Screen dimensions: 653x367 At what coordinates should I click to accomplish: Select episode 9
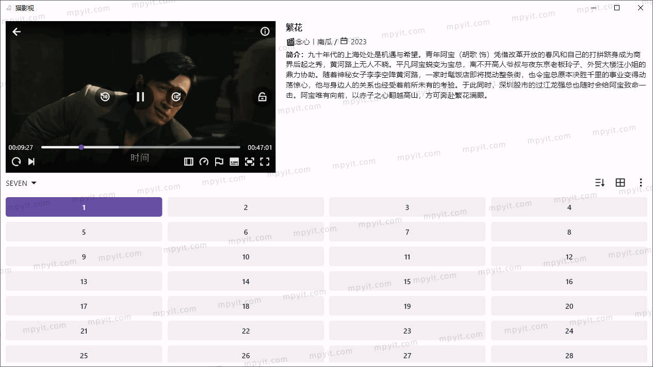click(84, 256)
